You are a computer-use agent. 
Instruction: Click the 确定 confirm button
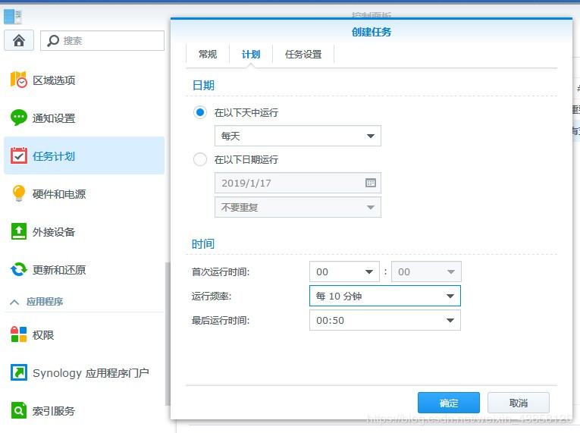click(449, 403)
